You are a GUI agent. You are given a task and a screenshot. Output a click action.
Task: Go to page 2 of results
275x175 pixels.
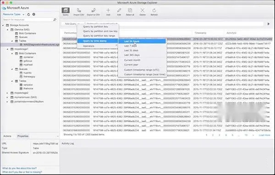(x=213, y=135)
